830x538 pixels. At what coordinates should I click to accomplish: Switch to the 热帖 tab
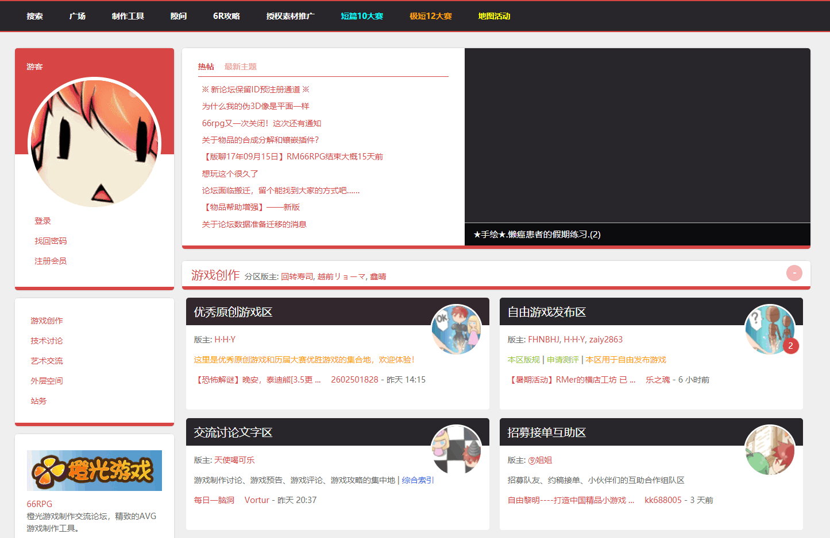206,67
